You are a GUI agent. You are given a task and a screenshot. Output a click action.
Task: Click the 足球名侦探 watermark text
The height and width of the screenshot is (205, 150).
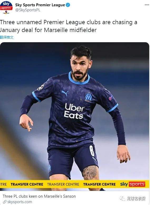tap(136, 199)
